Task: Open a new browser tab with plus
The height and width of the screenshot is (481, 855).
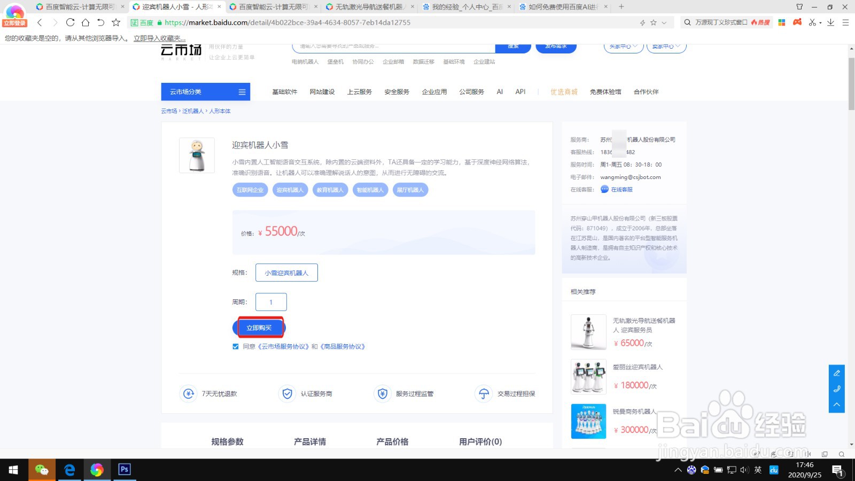Action: coord(621,7)
